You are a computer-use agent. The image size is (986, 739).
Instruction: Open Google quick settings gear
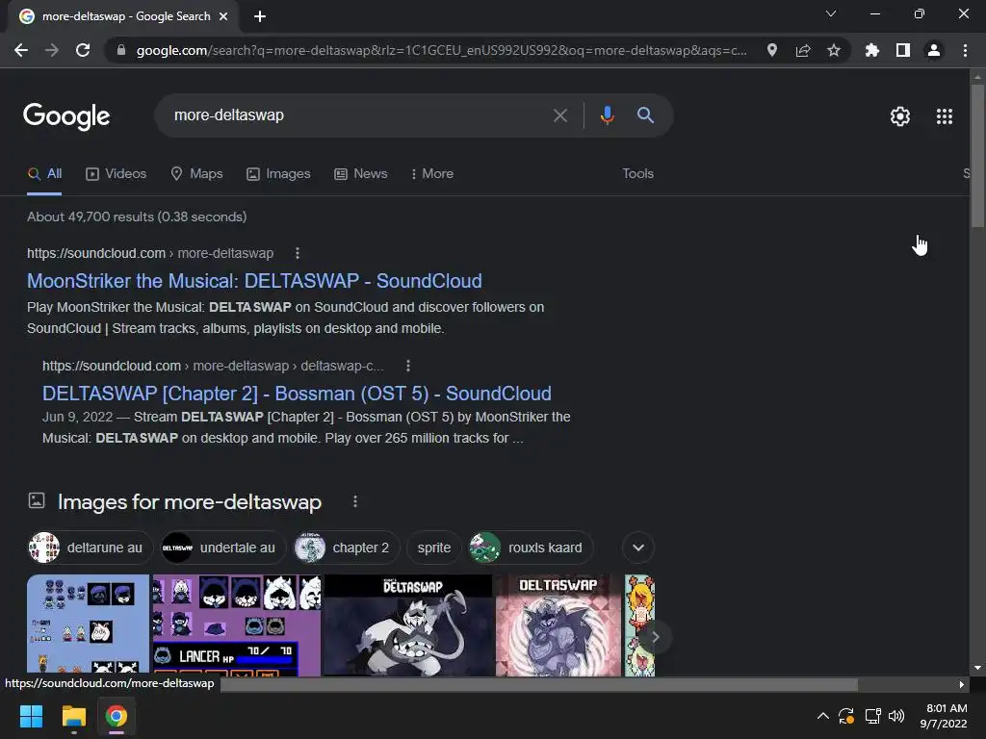[900, 116]
